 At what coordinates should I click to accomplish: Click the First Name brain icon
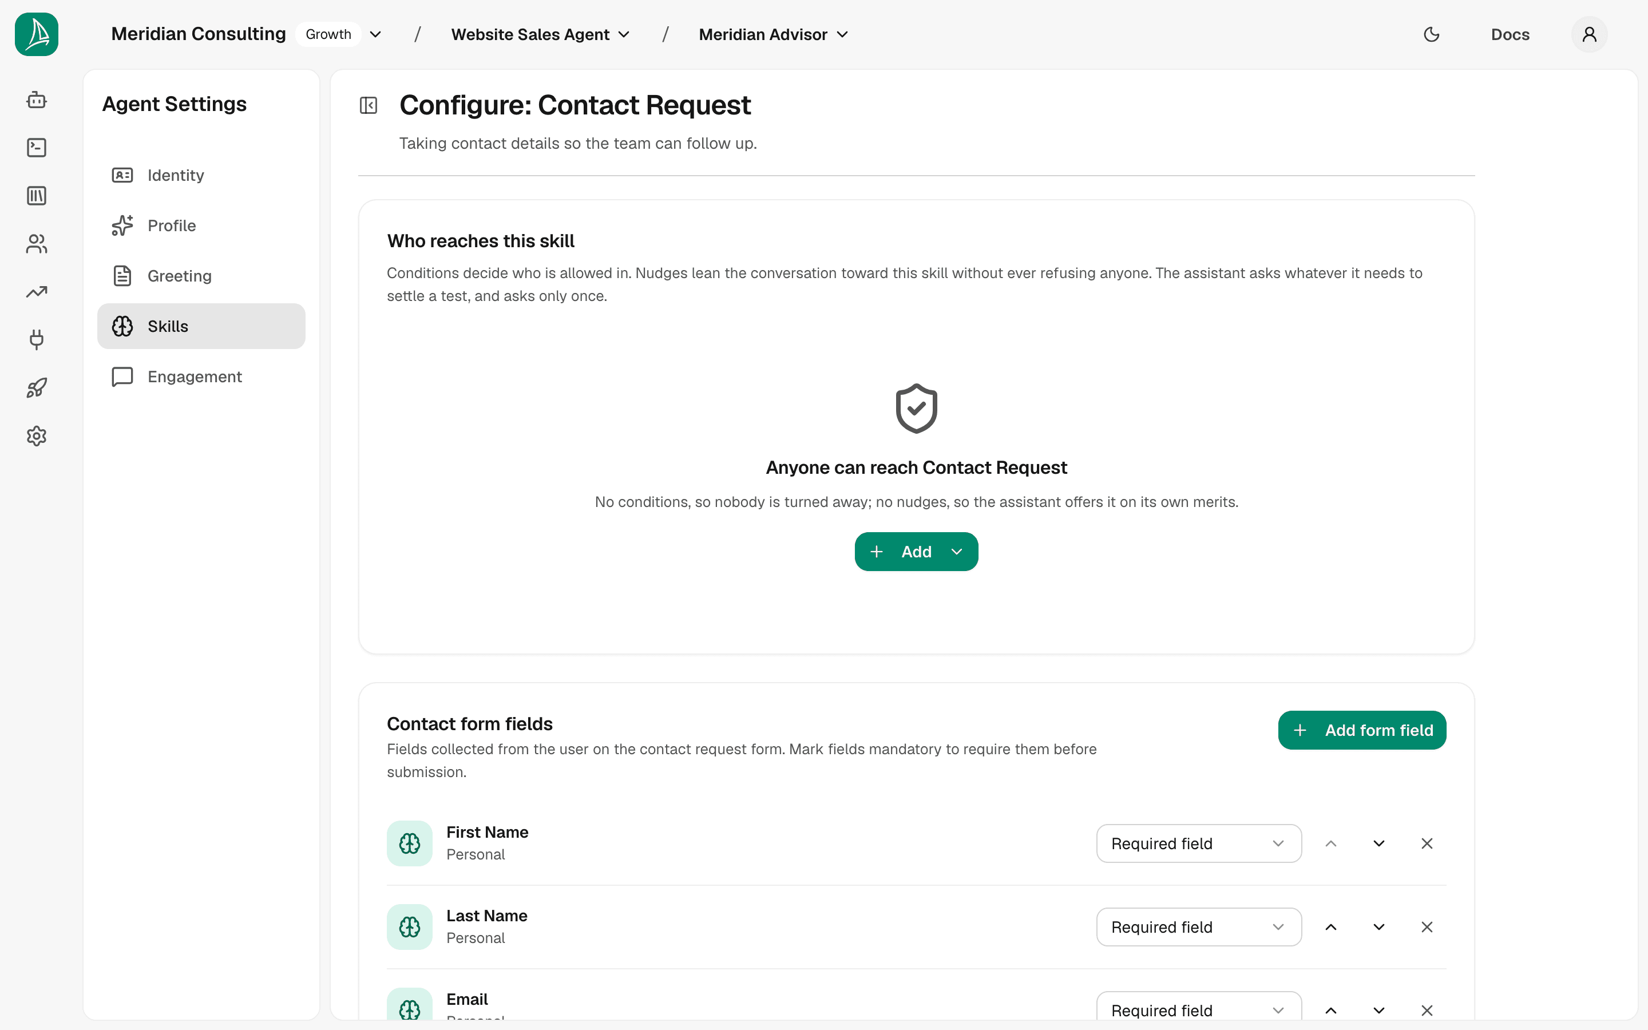click(410, 843)
